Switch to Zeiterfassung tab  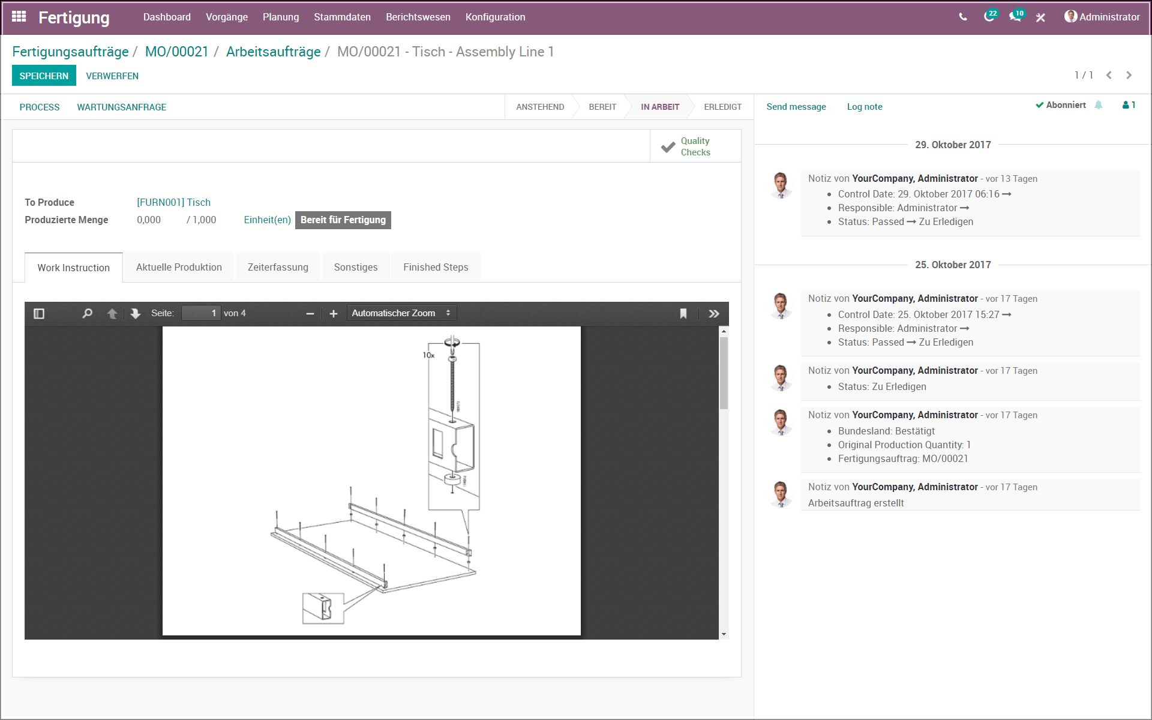278,267
